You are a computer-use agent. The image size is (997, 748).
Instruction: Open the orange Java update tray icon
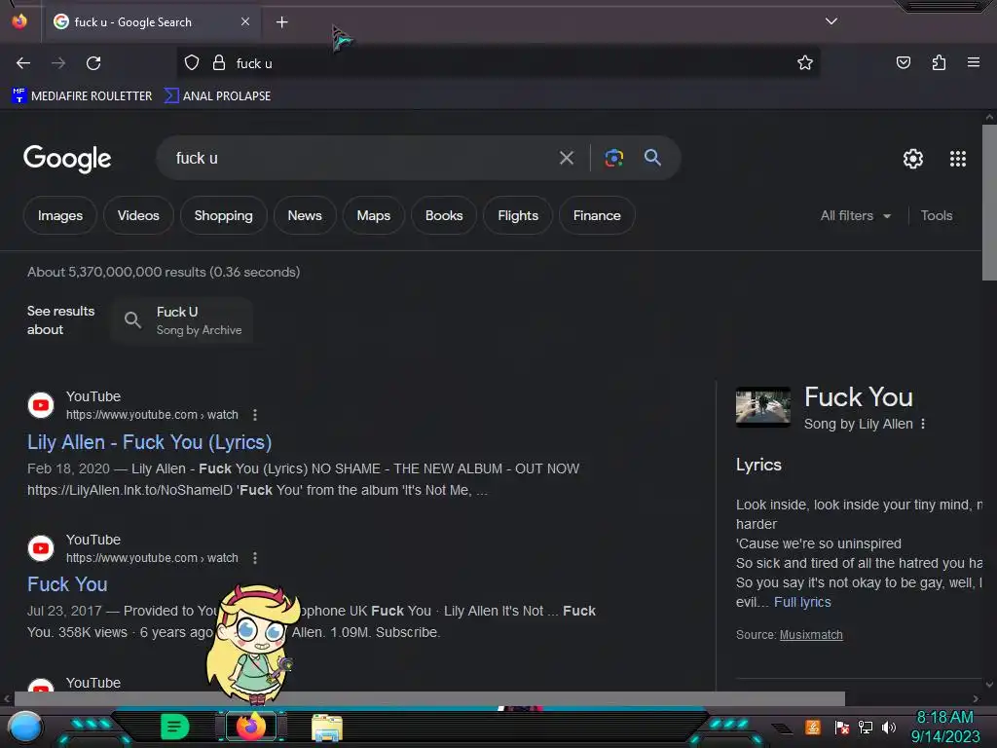[813, 727]
